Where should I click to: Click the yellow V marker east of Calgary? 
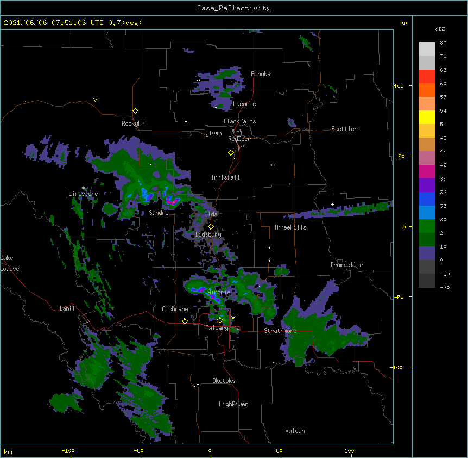[x=233, y=318]
